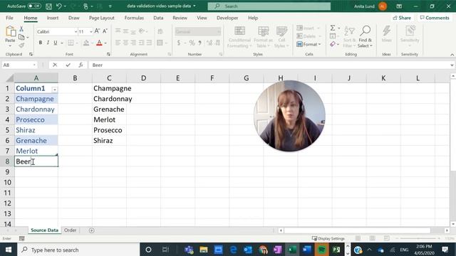Screen dimensions: 456x256
Task: Click Display Settings in status bar
Action: (x=328, y=238)
